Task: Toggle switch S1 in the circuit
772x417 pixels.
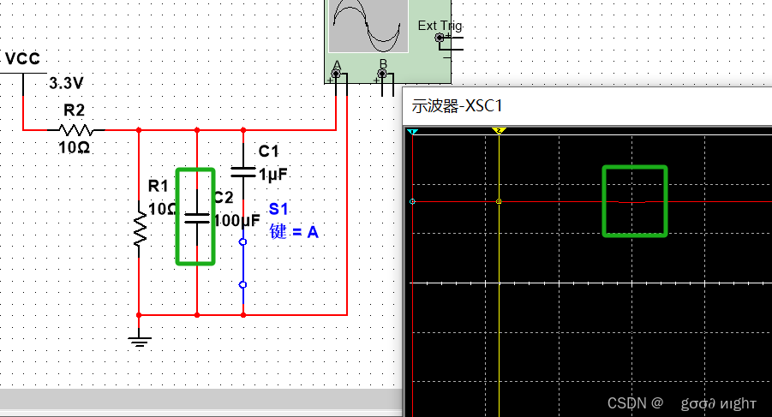Action: 242,263
